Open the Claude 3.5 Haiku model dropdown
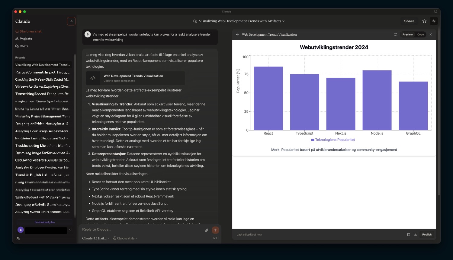This screenshot has height=260, width=453. [x=96, y=238]
